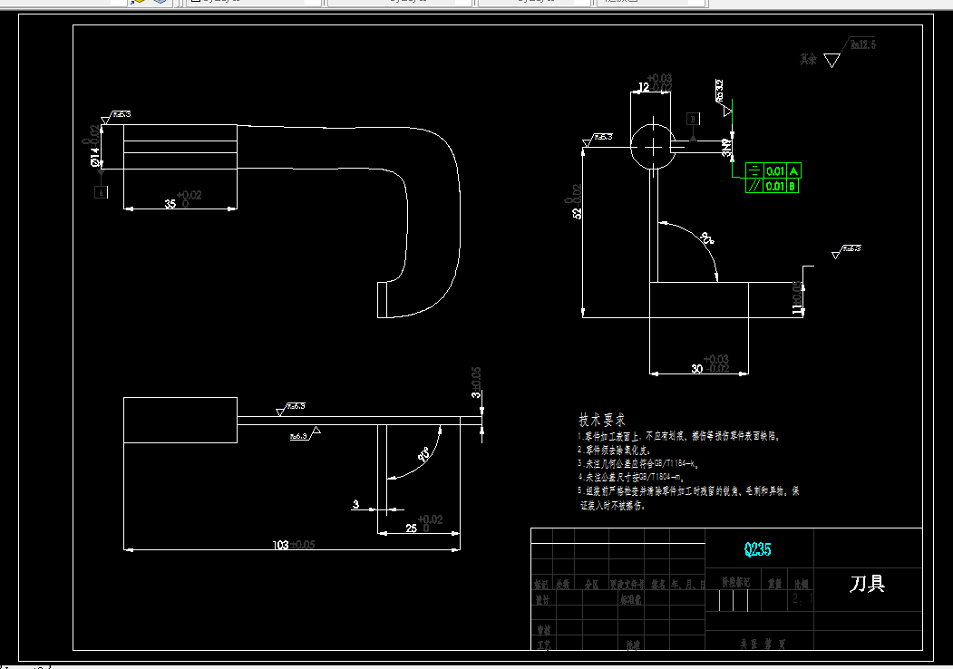Click the yellow layer icon with arrow

tap(138, 2)
